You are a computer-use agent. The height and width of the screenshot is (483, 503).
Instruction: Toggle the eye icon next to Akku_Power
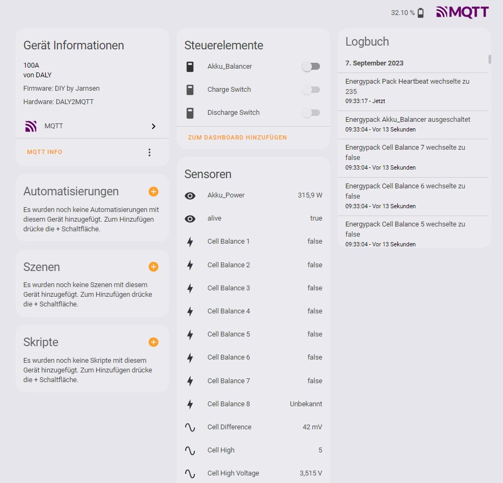pyautogui.click(x=190, y=195)
